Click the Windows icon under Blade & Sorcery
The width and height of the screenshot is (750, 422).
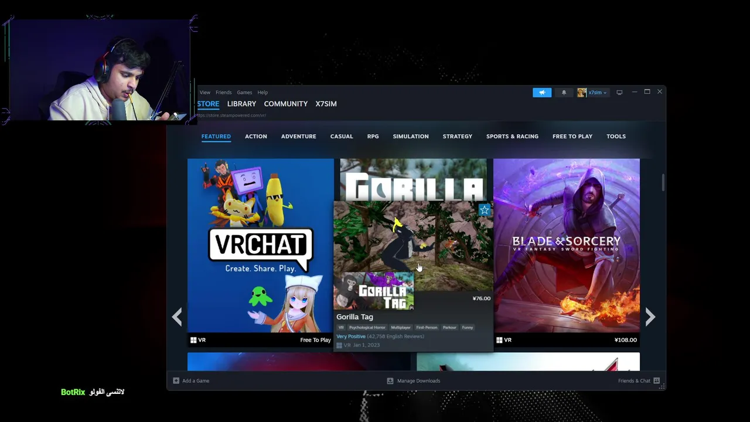click(x=499, y=340)
